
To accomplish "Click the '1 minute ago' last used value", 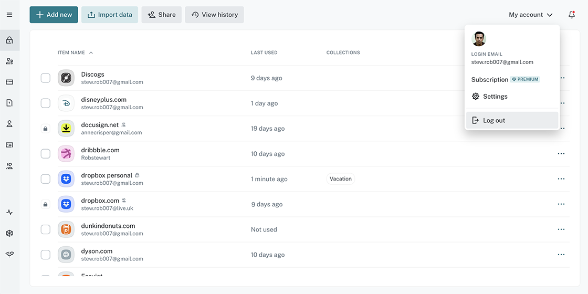I will [x=269, y=179].
